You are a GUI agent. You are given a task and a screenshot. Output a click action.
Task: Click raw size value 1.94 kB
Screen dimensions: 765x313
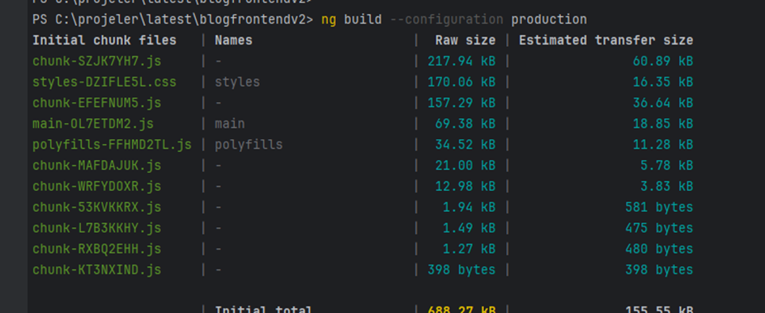pos(470,208)
